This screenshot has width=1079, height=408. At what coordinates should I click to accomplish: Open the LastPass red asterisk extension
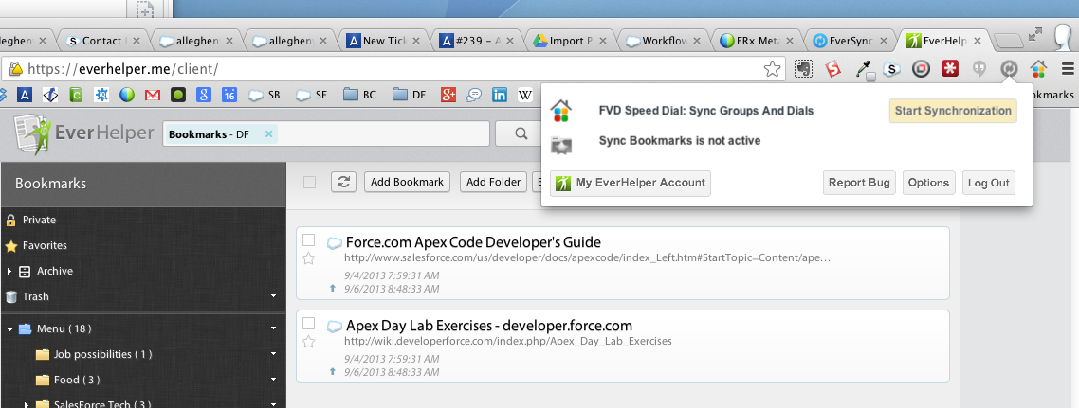(x=950, y=69)
